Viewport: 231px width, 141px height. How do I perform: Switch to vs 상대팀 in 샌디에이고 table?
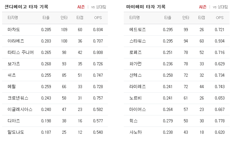pyautogui.click(x=99, y=7)
